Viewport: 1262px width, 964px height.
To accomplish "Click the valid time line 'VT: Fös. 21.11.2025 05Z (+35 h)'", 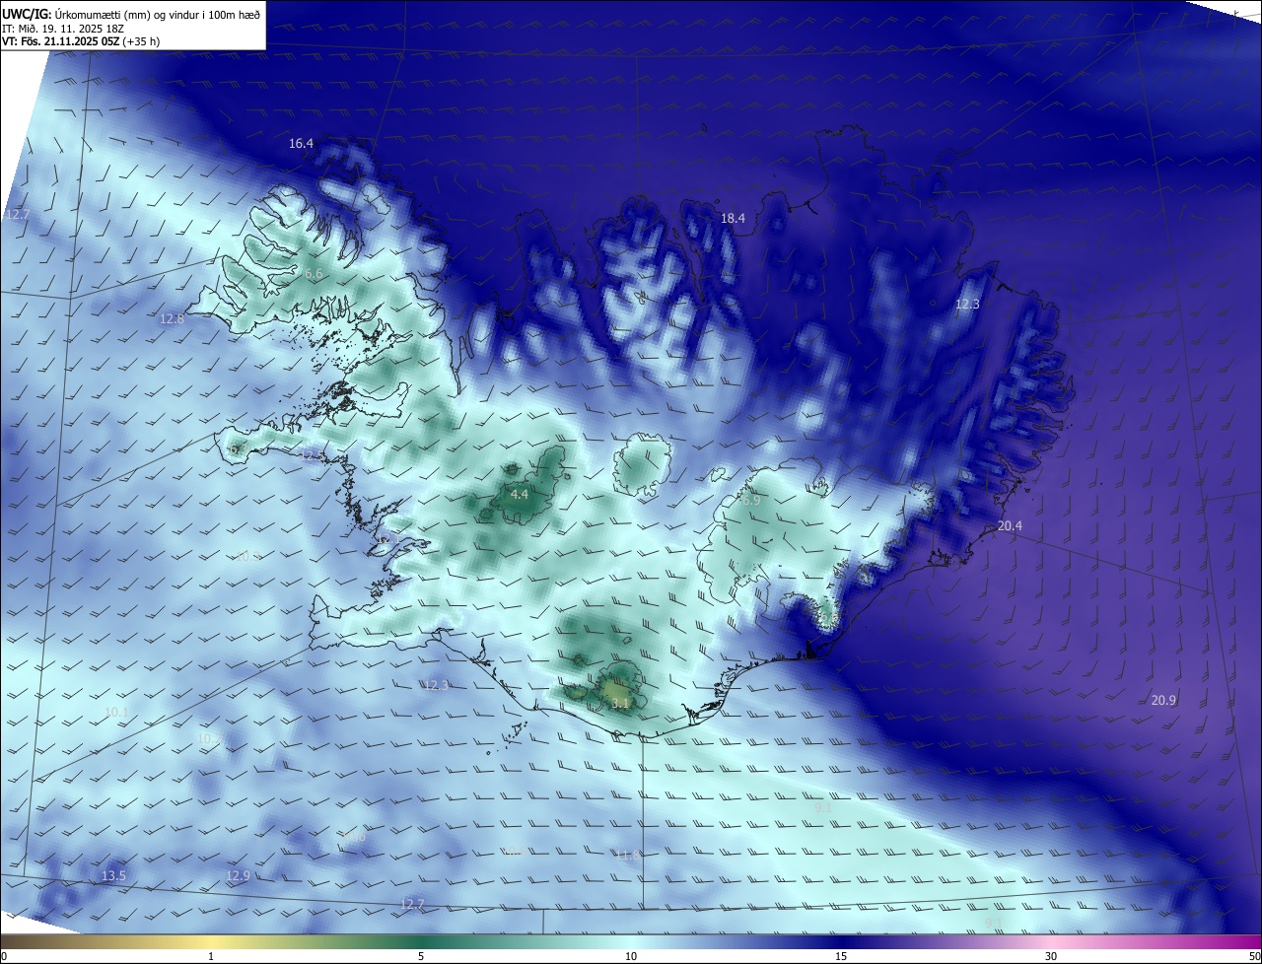I will [81, 41].
